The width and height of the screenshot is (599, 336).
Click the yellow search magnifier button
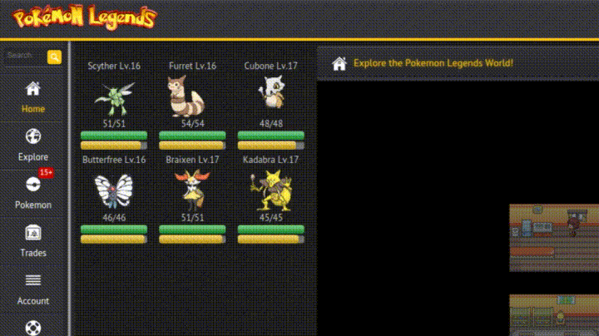tap(54, 57)
